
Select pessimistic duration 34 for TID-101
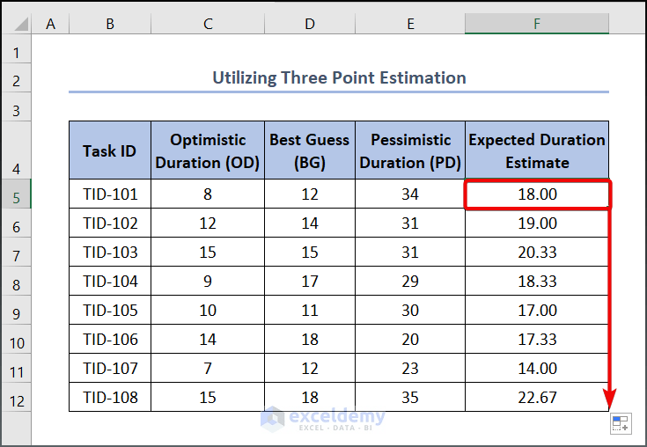(x=410, y=194)
